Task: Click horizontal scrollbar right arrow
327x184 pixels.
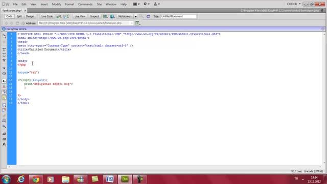Action: tap(320, 167)
